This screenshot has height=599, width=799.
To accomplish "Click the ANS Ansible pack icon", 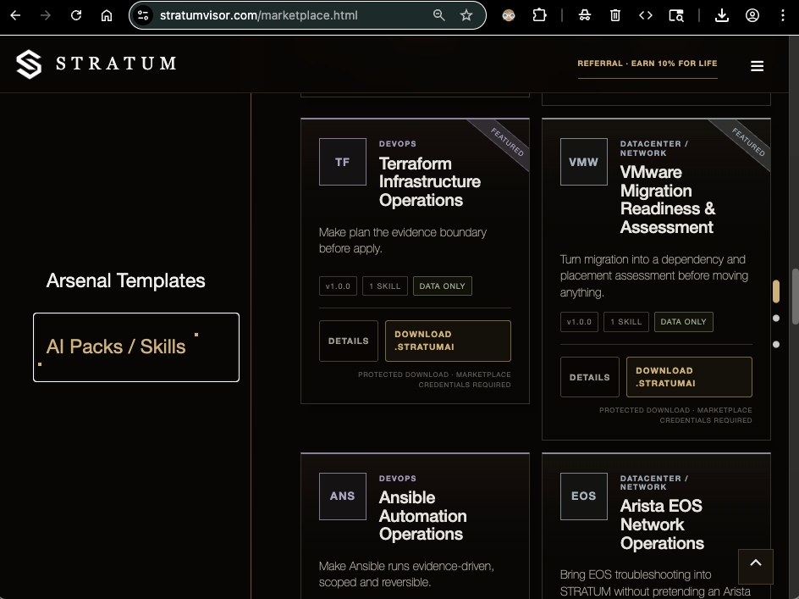I will pos(343,496).
